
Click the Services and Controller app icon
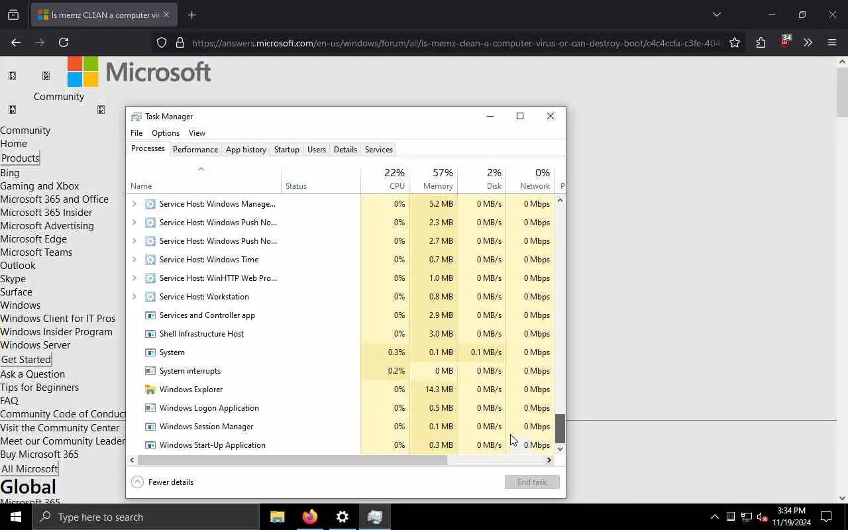point(150,315)
